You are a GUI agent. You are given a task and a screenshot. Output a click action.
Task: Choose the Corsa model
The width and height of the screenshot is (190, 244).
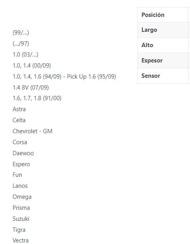click(x=20, y=142)
